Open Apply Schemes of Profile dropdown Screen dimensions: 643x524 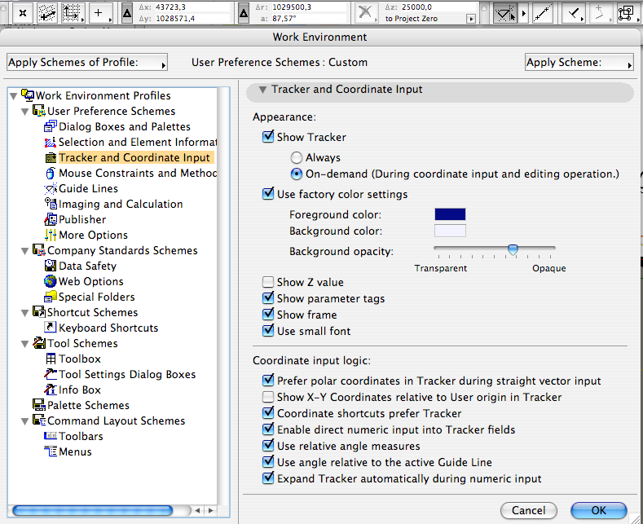click(x=87, y=62)
